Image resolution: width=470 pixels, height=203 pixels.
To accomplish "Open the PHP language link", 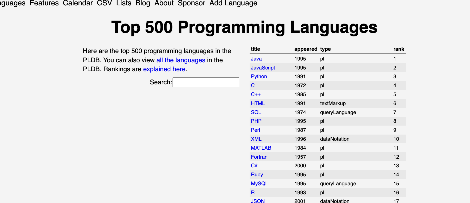I will [256, 121].
